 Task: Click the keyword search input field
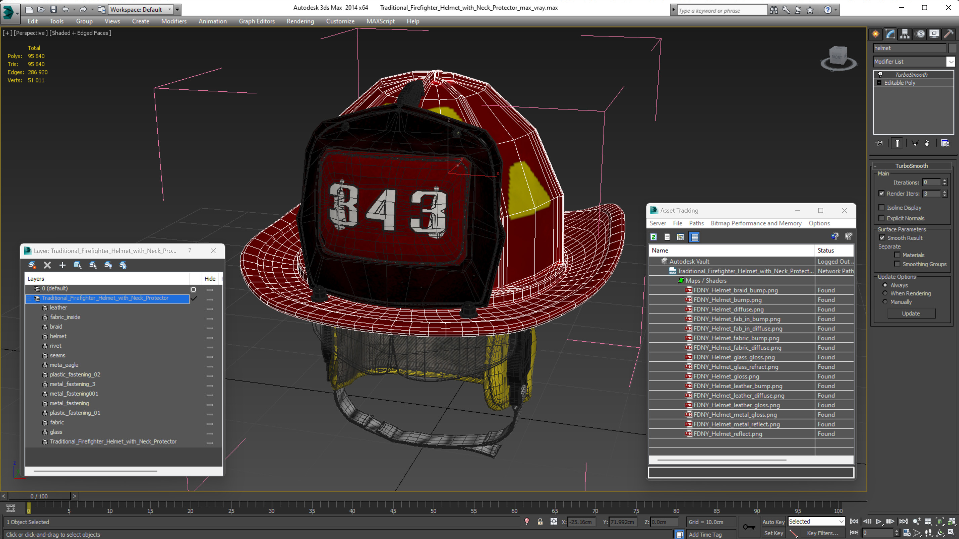721,10
